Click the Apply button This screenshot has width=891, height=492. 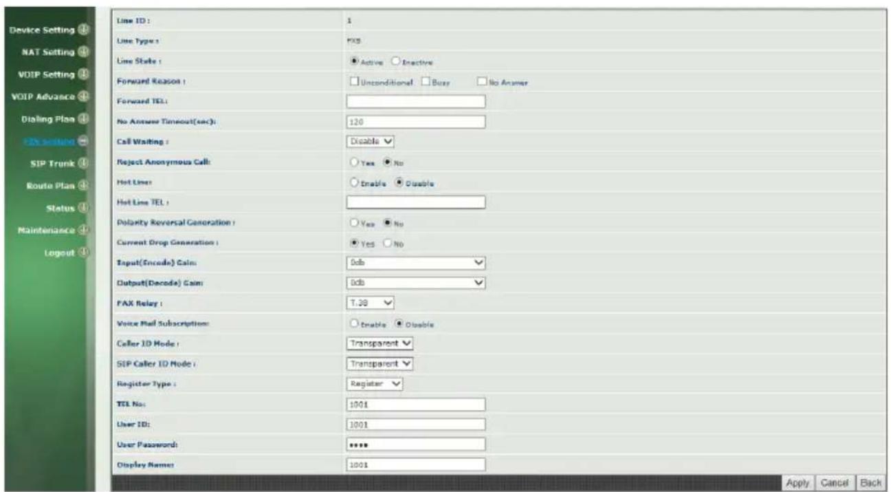797,483
